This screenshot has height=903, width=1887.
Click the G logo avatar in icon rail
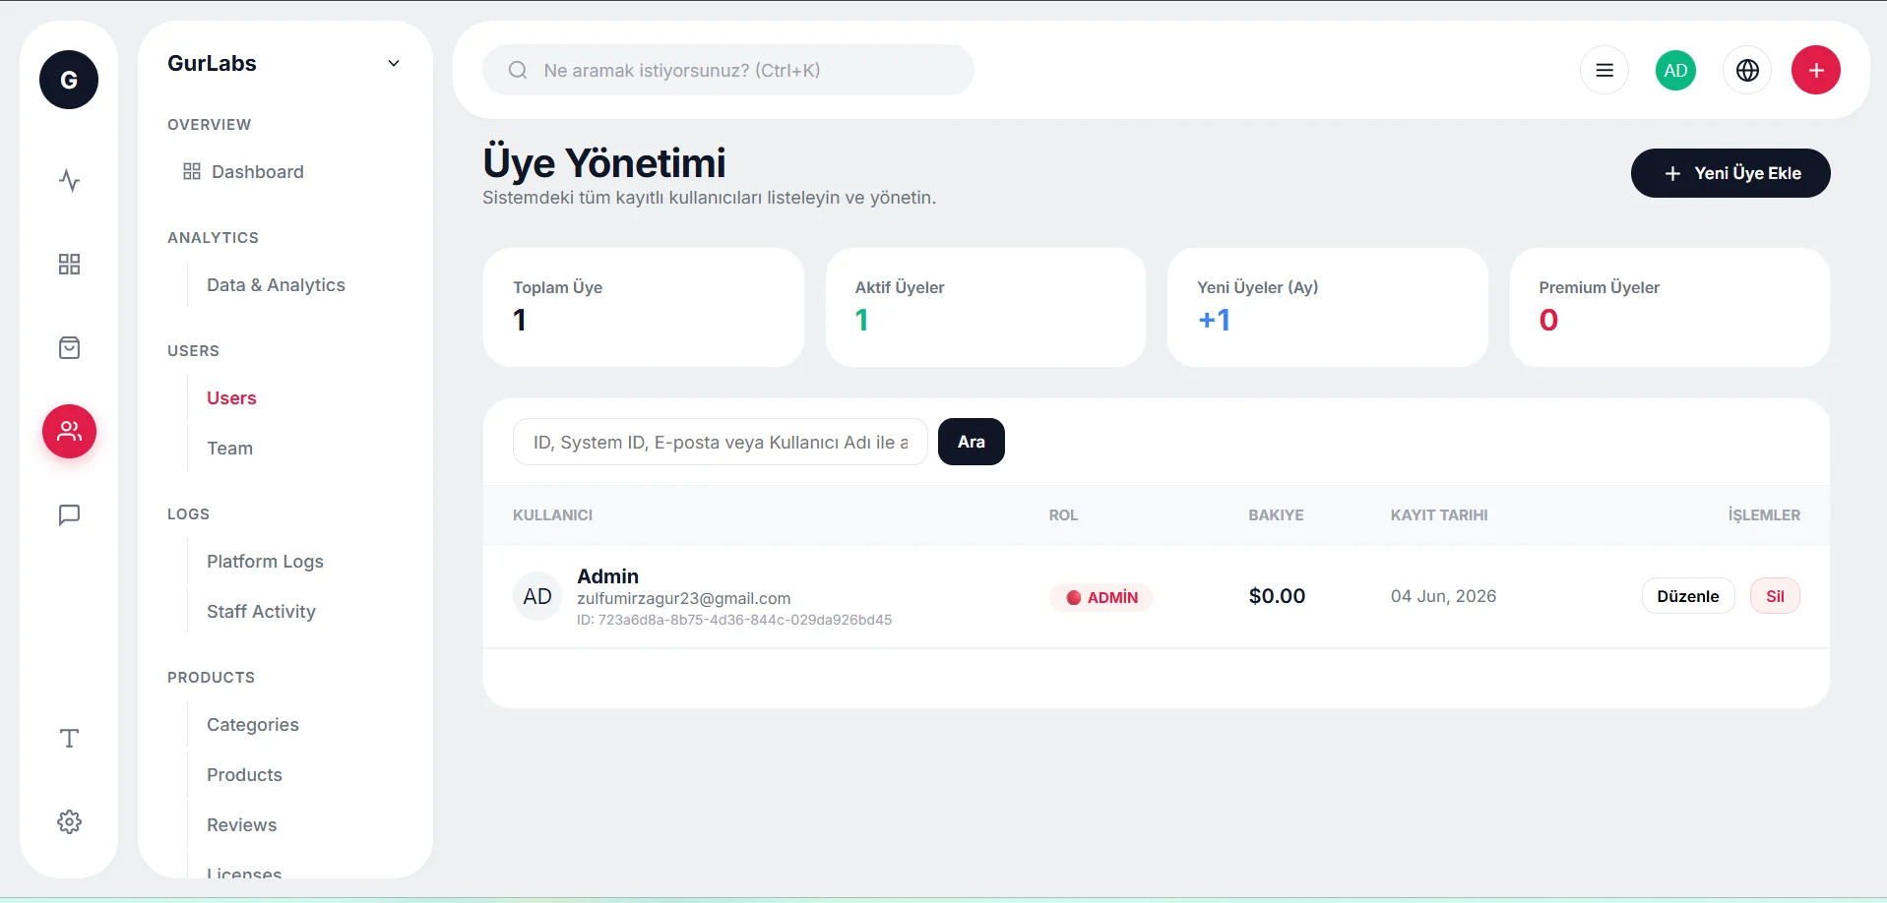pos(69,80)
